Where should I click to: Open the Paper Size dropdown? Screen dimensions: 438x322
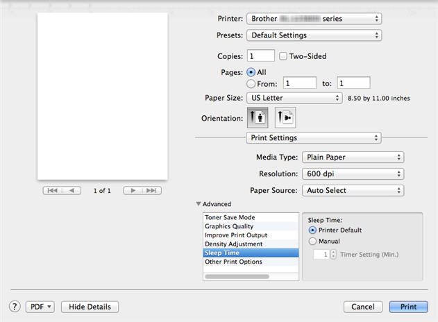[x=294, y=98]
